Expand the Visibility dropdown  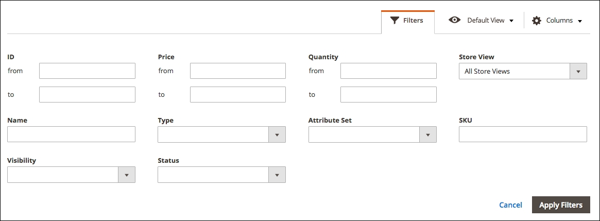(71, 175)
